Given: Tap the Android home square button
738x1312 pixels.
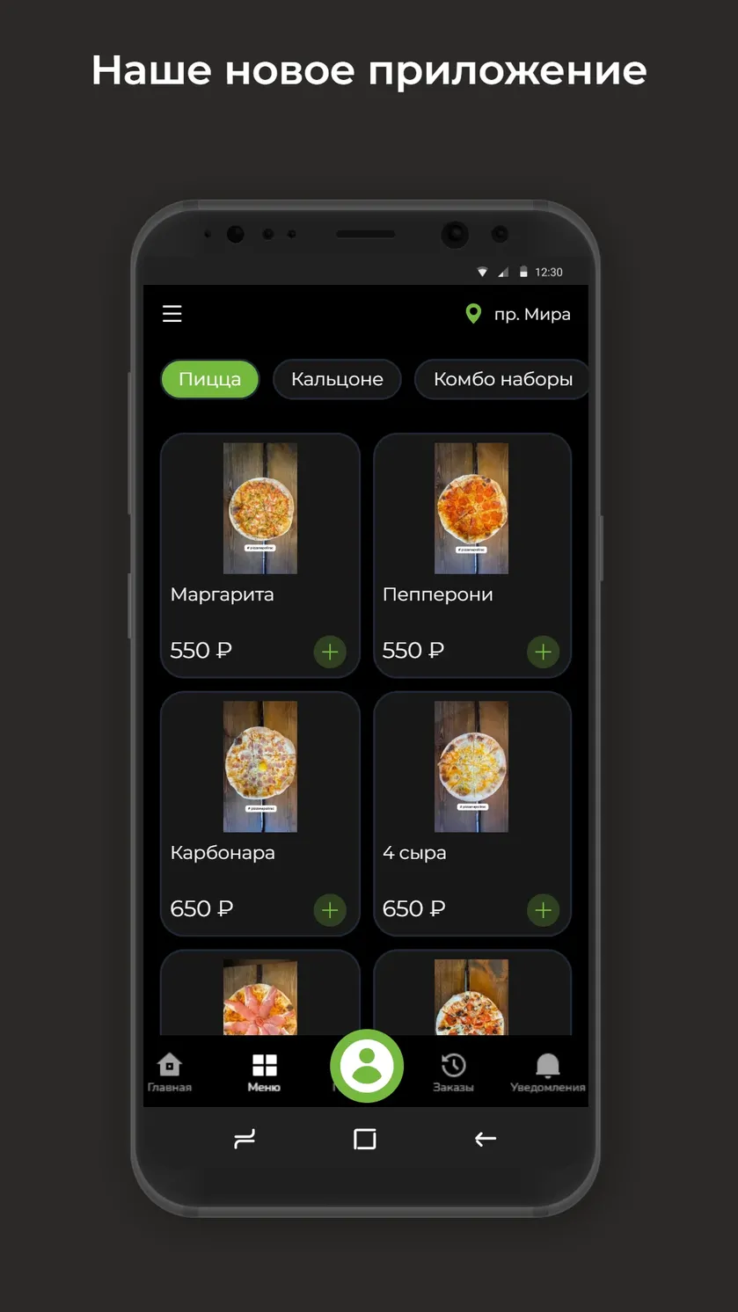Looking at the screenshot, I should click(365, 1139).
